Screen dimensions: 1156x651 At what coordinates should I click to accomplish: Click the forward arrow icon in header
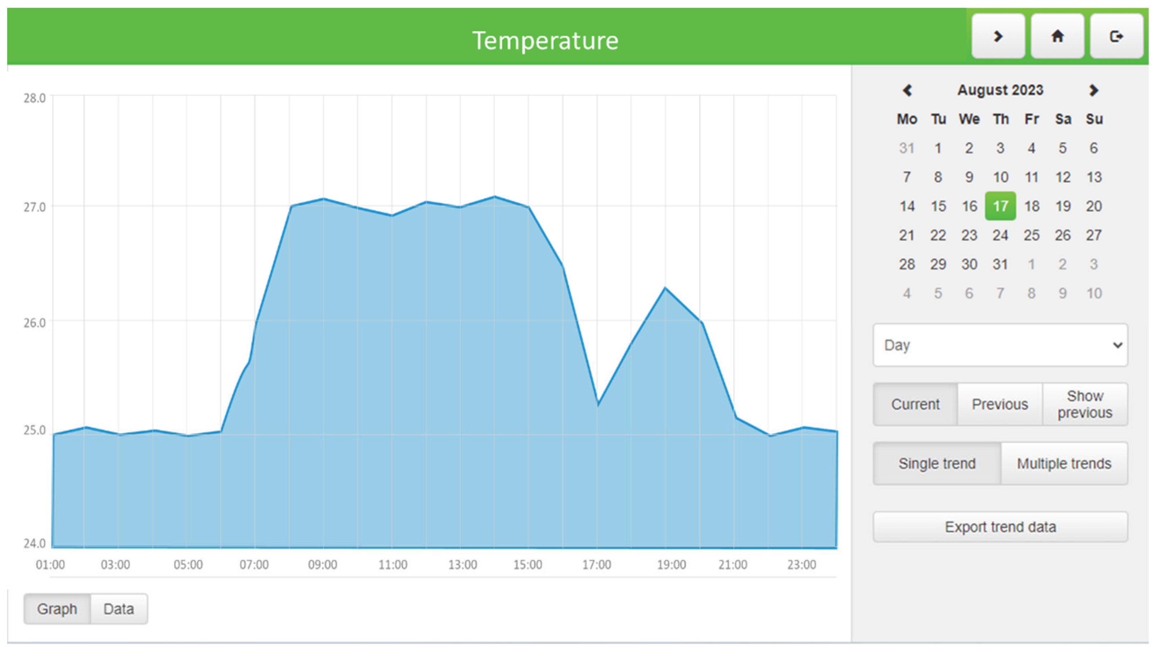click(x=997, y=36)
